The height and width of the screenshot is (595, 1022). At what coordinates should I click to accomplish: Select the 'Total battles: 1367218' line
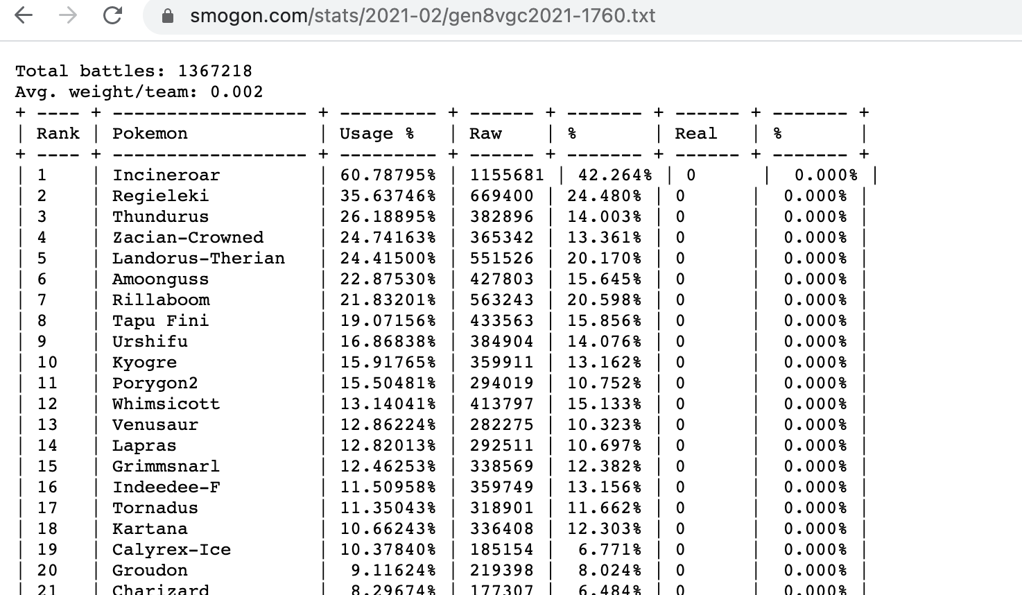[134, 71]
